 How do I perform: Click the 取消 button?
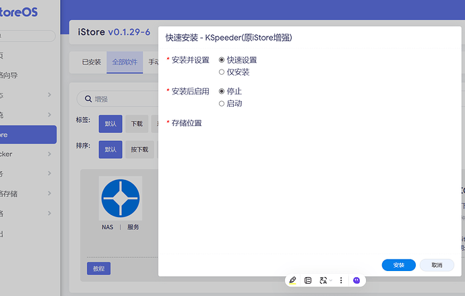point(437,265)
